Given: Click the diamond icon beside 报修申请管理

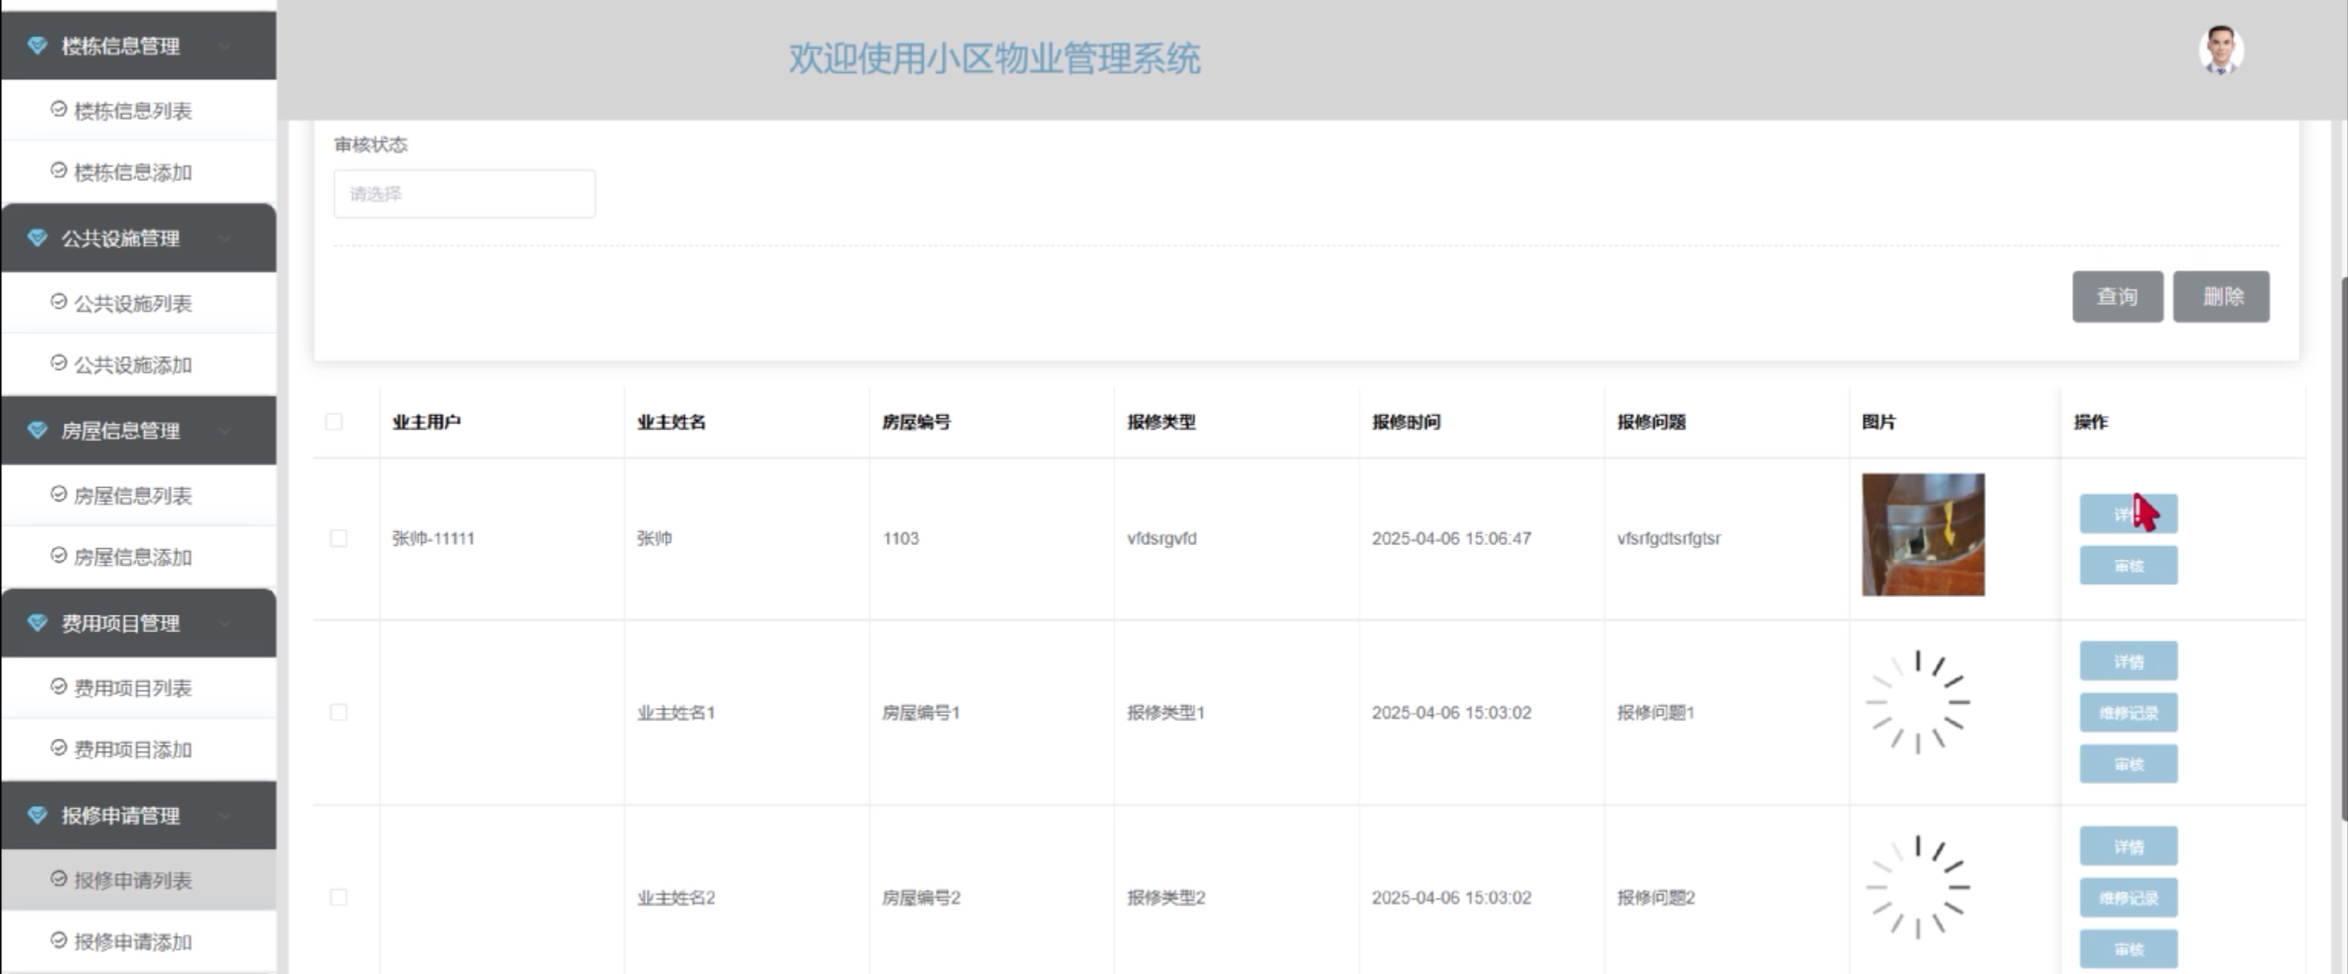Looking at the screenshot, I should click(37, 814).
